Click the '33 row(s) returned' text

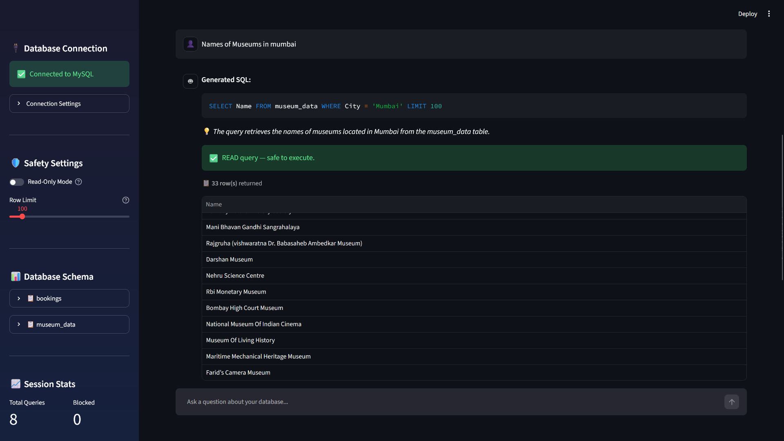[x=237, y=183]
